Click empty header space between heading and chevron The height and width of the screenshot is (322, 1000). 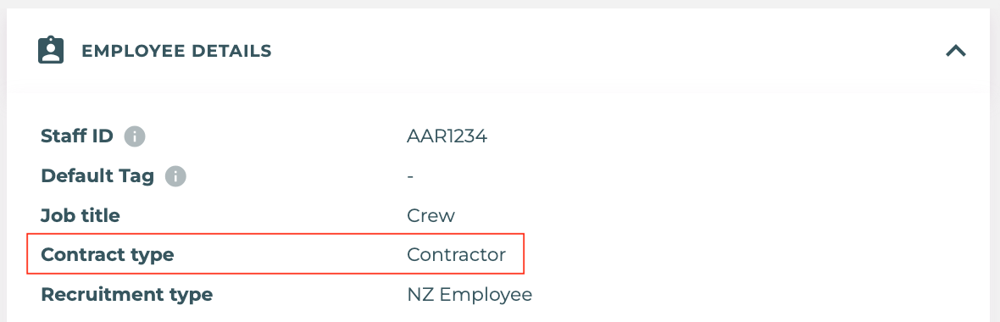coord(606,51)
